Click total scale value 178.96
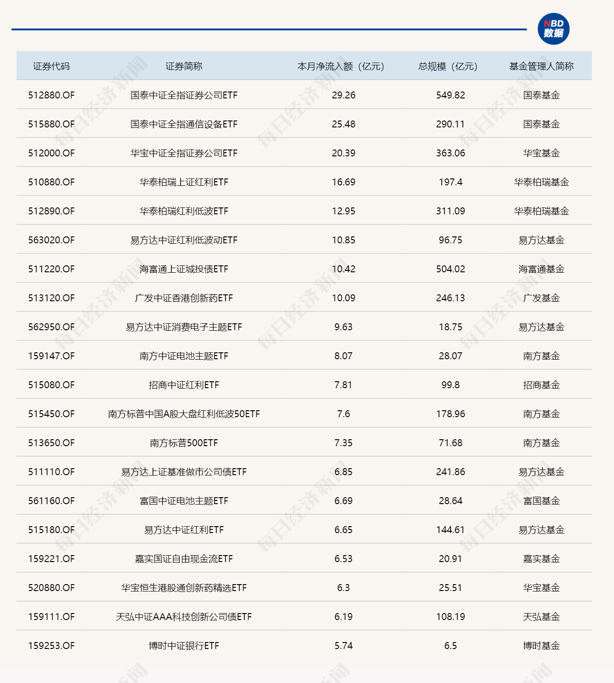The width and height of the screenshot is (614, 683). [451, 414]
